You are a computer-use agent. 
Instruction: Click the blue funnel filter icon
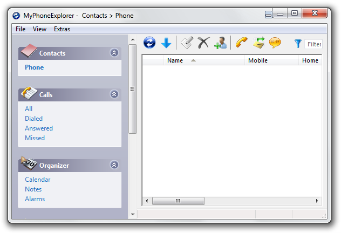point(298,44)
